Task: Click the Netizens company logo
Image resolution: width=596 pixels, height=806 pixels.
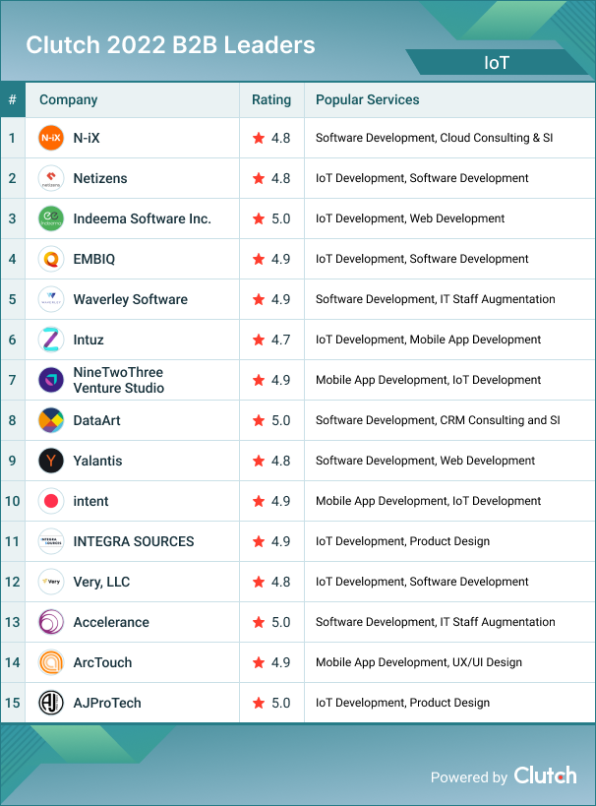Action: [51, 178]
